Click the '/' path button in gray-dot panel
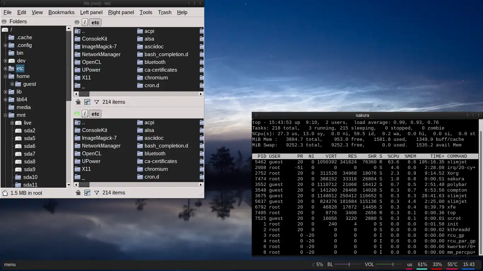The height and width of the screenshot is (271, 483). point(85,23)
